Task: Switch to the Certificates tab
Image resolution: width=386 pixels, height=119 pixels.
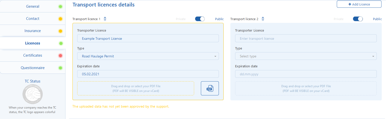Action: tap(33, 55)
